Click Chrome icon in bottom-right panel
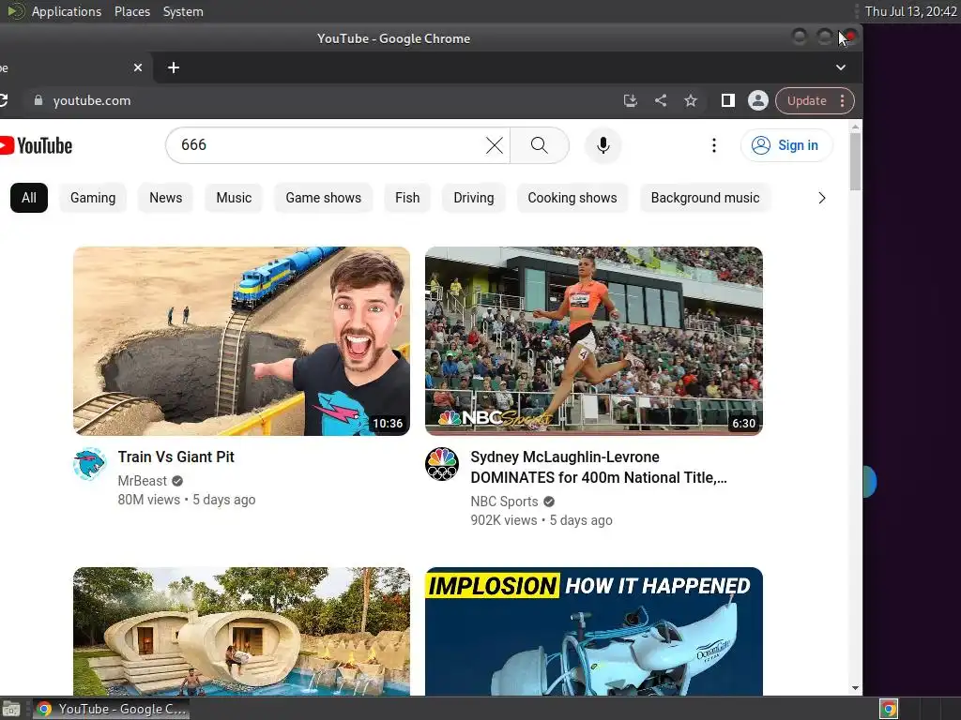 (x=889, y=709)
